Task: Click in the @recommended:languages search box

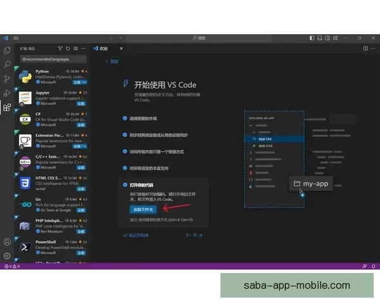Action: pos(53,59)
